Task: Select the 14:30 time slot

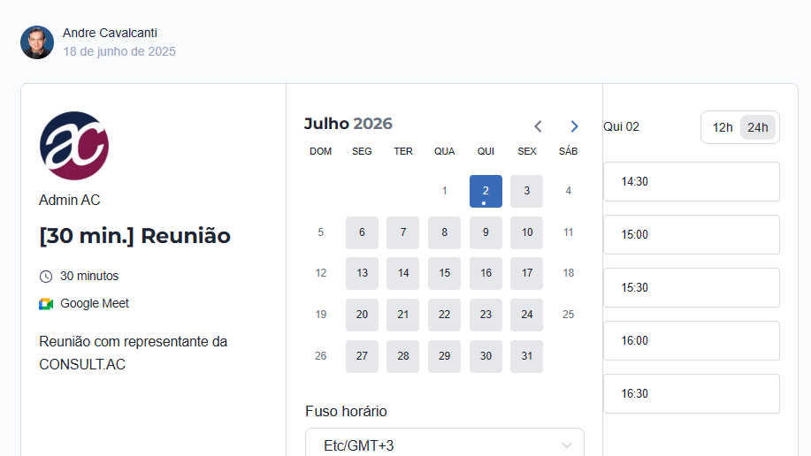Action: 692,181
